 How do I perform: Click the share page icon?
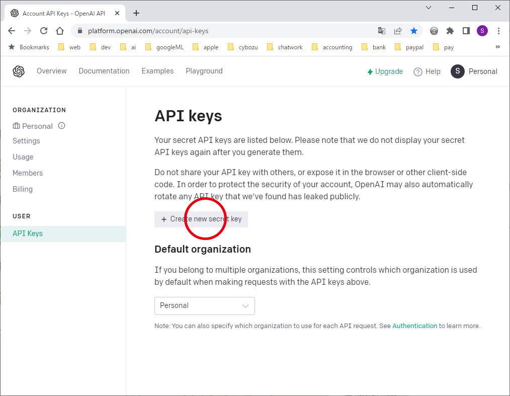coord(398,31)
